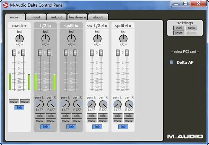
Task: Click the M-Audio logo icon in title bar
Action: click(x=6, y=5)
